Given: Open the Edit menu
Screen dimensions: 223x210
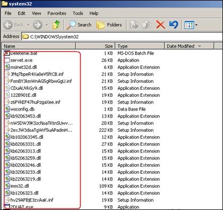Looking at the screenshot, I should 21,13.
